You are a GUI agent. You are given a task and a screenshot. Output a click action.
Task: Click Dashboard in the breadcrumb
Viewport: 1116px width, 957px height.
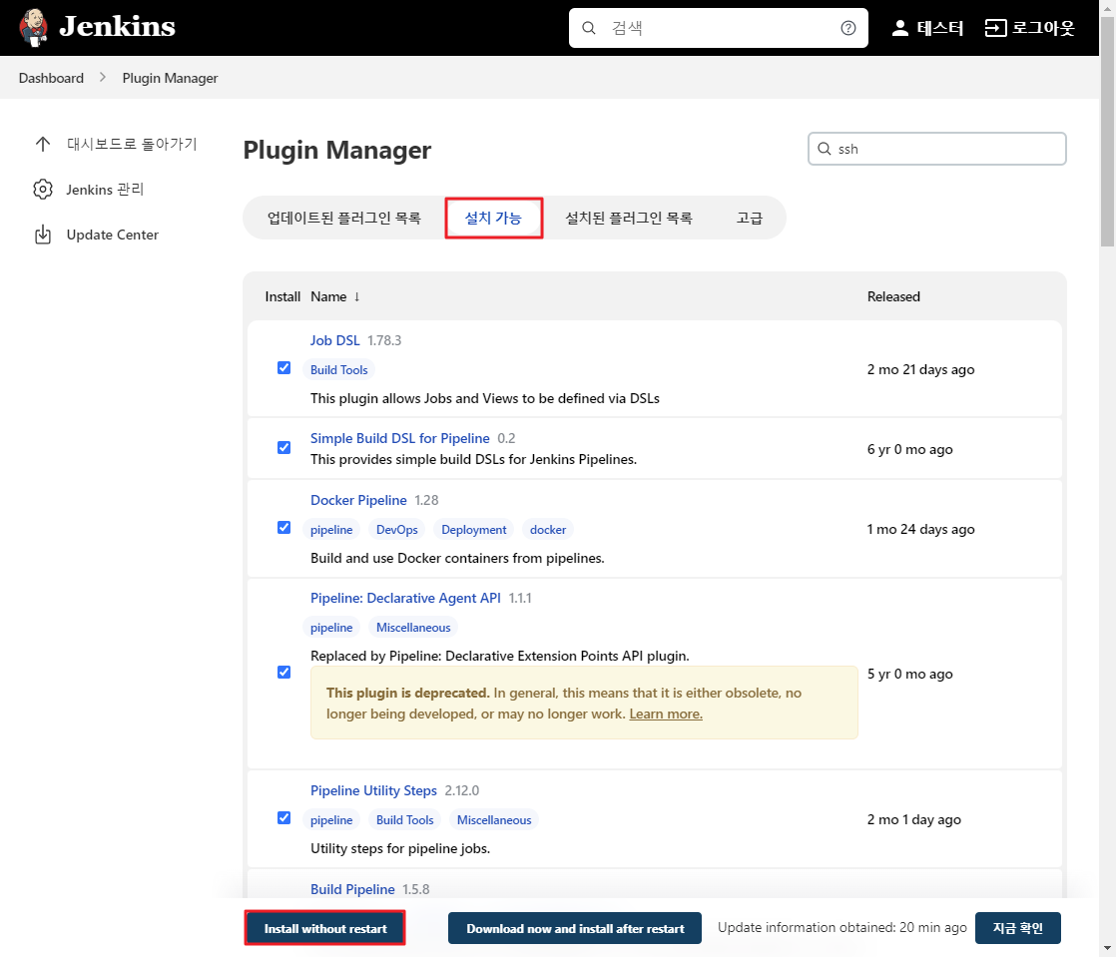(51, 78)
